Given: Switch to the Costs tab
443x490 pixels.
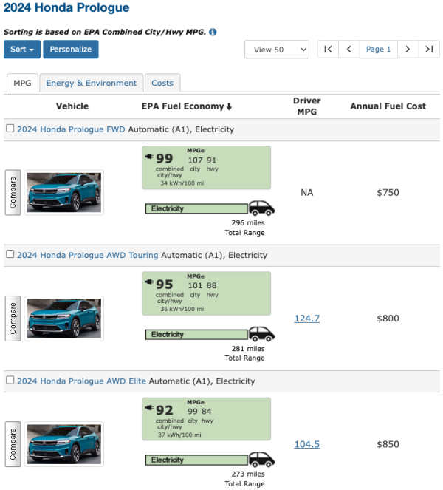Looking at the screenshot, I should pos(162,84).
